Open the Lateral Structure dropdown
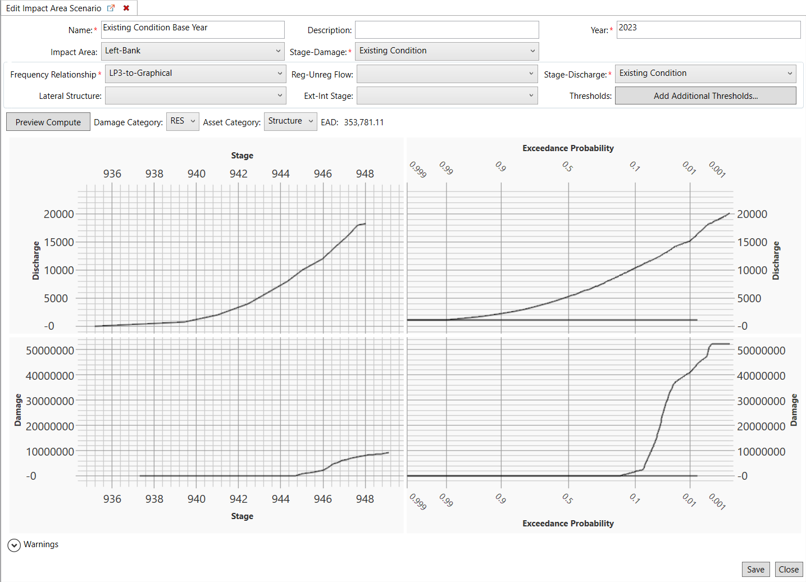Screen dimensions: 806x582 (x=195, y=96)
